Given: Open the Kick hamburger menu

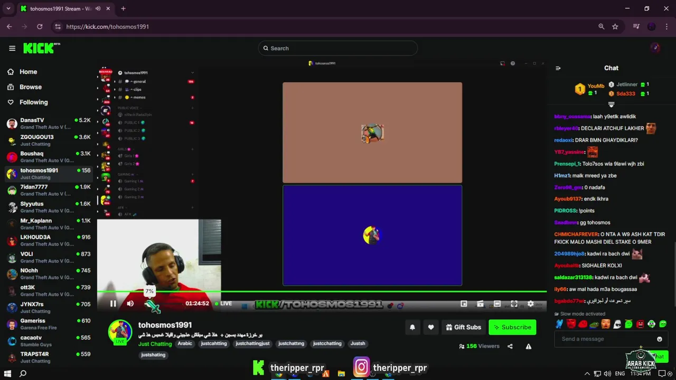Looking at the screenshot, I should 12,49.
